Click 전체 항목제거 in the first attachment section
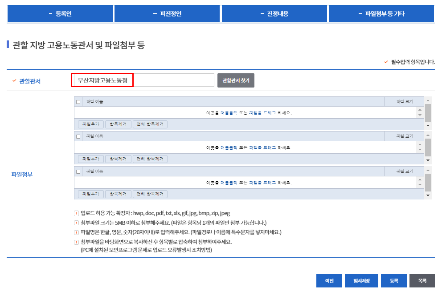442x291 pixels. [151, 124]
